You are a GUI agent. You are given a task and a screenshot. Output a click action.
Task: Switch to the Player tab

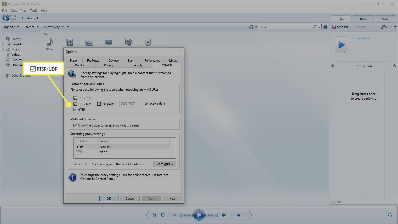74,60
